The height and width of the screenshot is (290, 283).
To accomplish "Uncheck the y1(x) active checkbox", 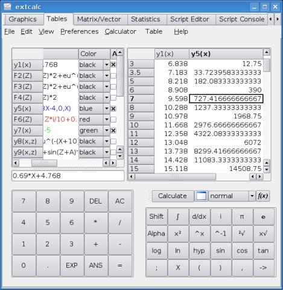I will click(x=113, y=65).
